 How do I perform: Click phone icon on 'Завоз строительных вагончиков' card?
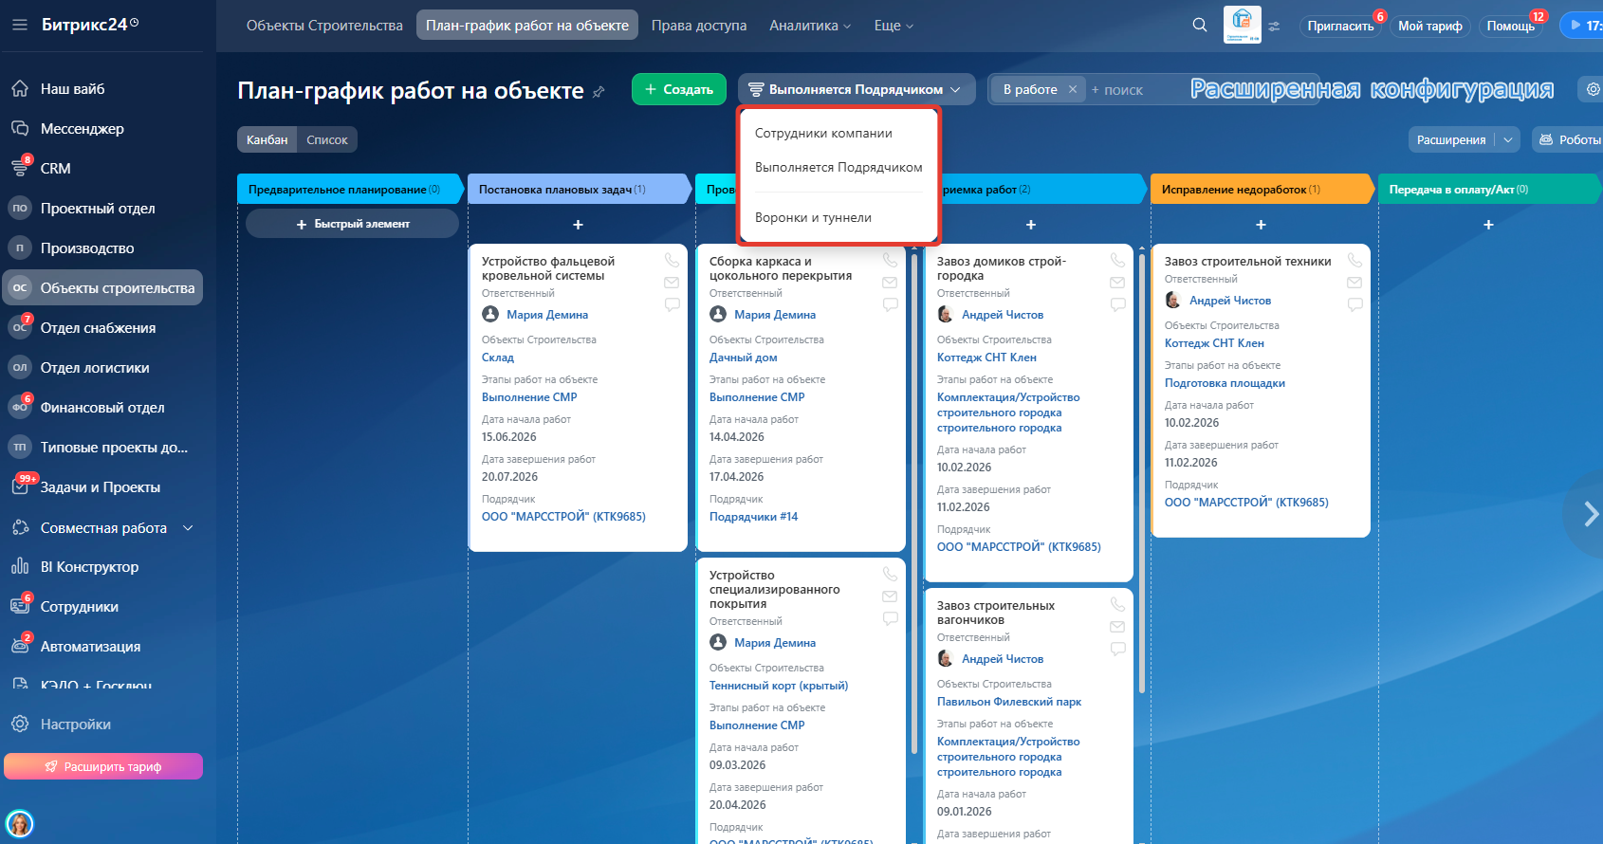click(x=1117, y=604)
